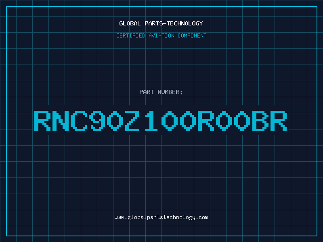This screenshot has width=323, height=242.
Task: Select the part number RNC90Z100R00BR
Action: pos(160,121)
